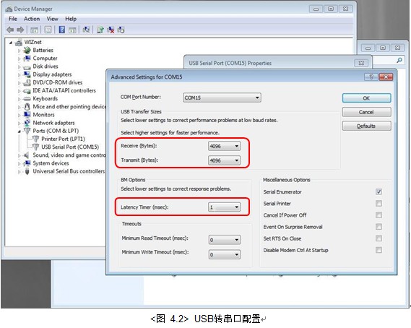Tick Event On Surprise Removal checkbox
The image size is (411, 328).
pos(378,227)
